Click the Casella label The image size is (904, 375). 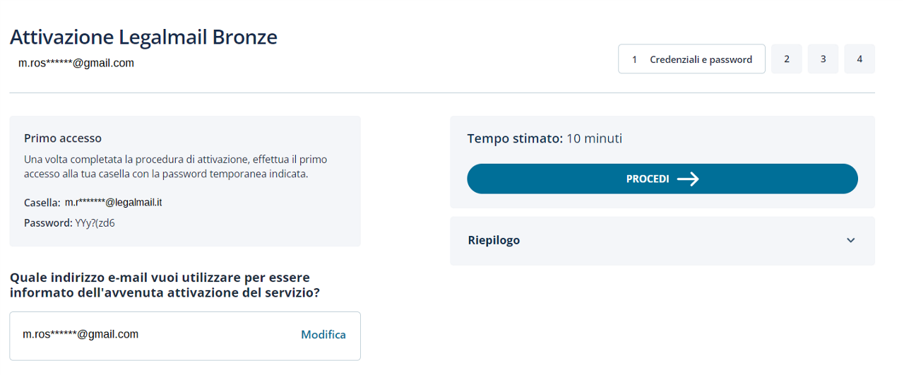coord(42,203)
